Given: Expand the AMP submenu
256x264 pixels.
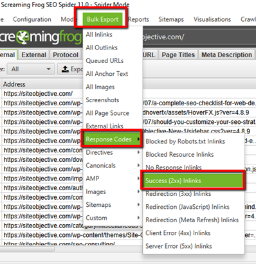Looking at the screenshot, I should pyautogui.click(x=113, y=179).
